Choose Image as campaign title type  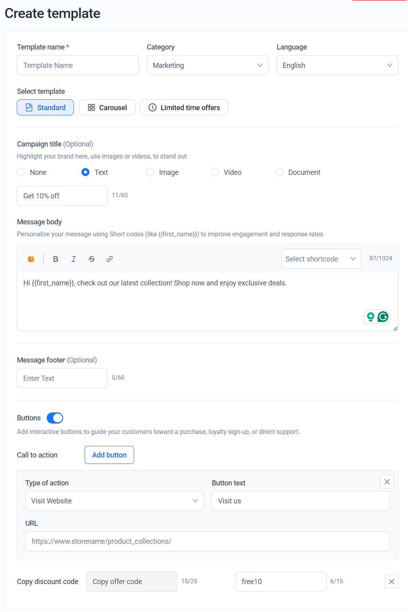[x=150, y=172]
